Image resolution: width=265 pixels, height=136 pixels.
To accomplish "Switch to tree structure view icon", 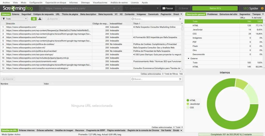I will tap(40, 19).
